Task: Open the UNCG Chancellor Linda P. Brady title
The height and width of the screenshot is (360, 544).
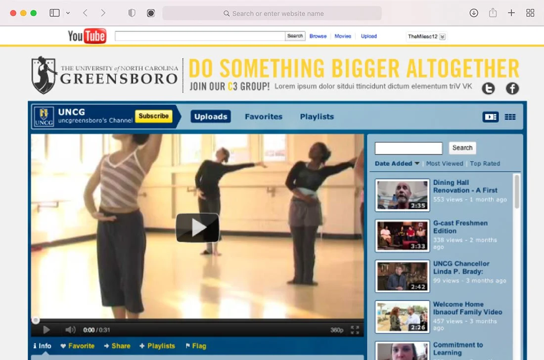Action: tap(461, 268)
